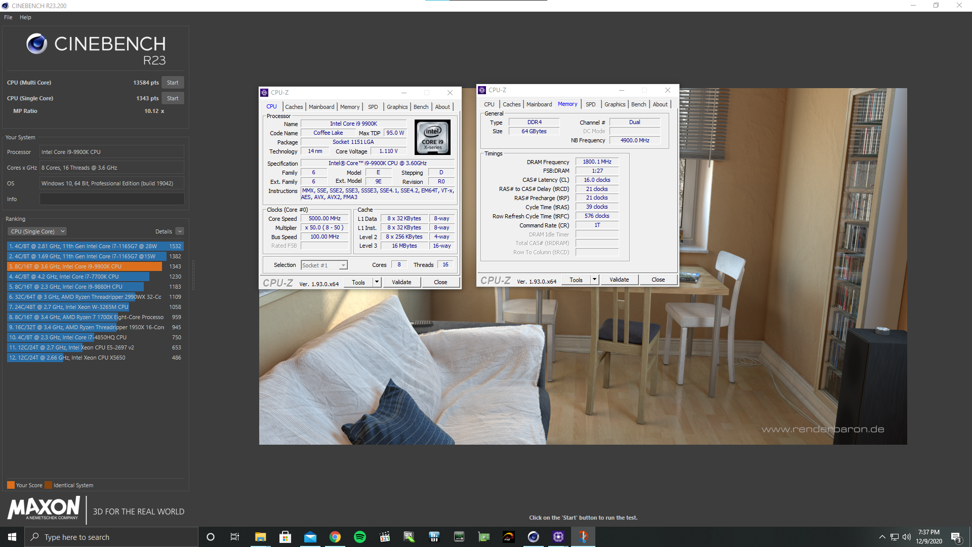Viewport: 972px width, 547px height.
Task: Switch to Cinebench in the taskbar
Action: coord(533,537)
